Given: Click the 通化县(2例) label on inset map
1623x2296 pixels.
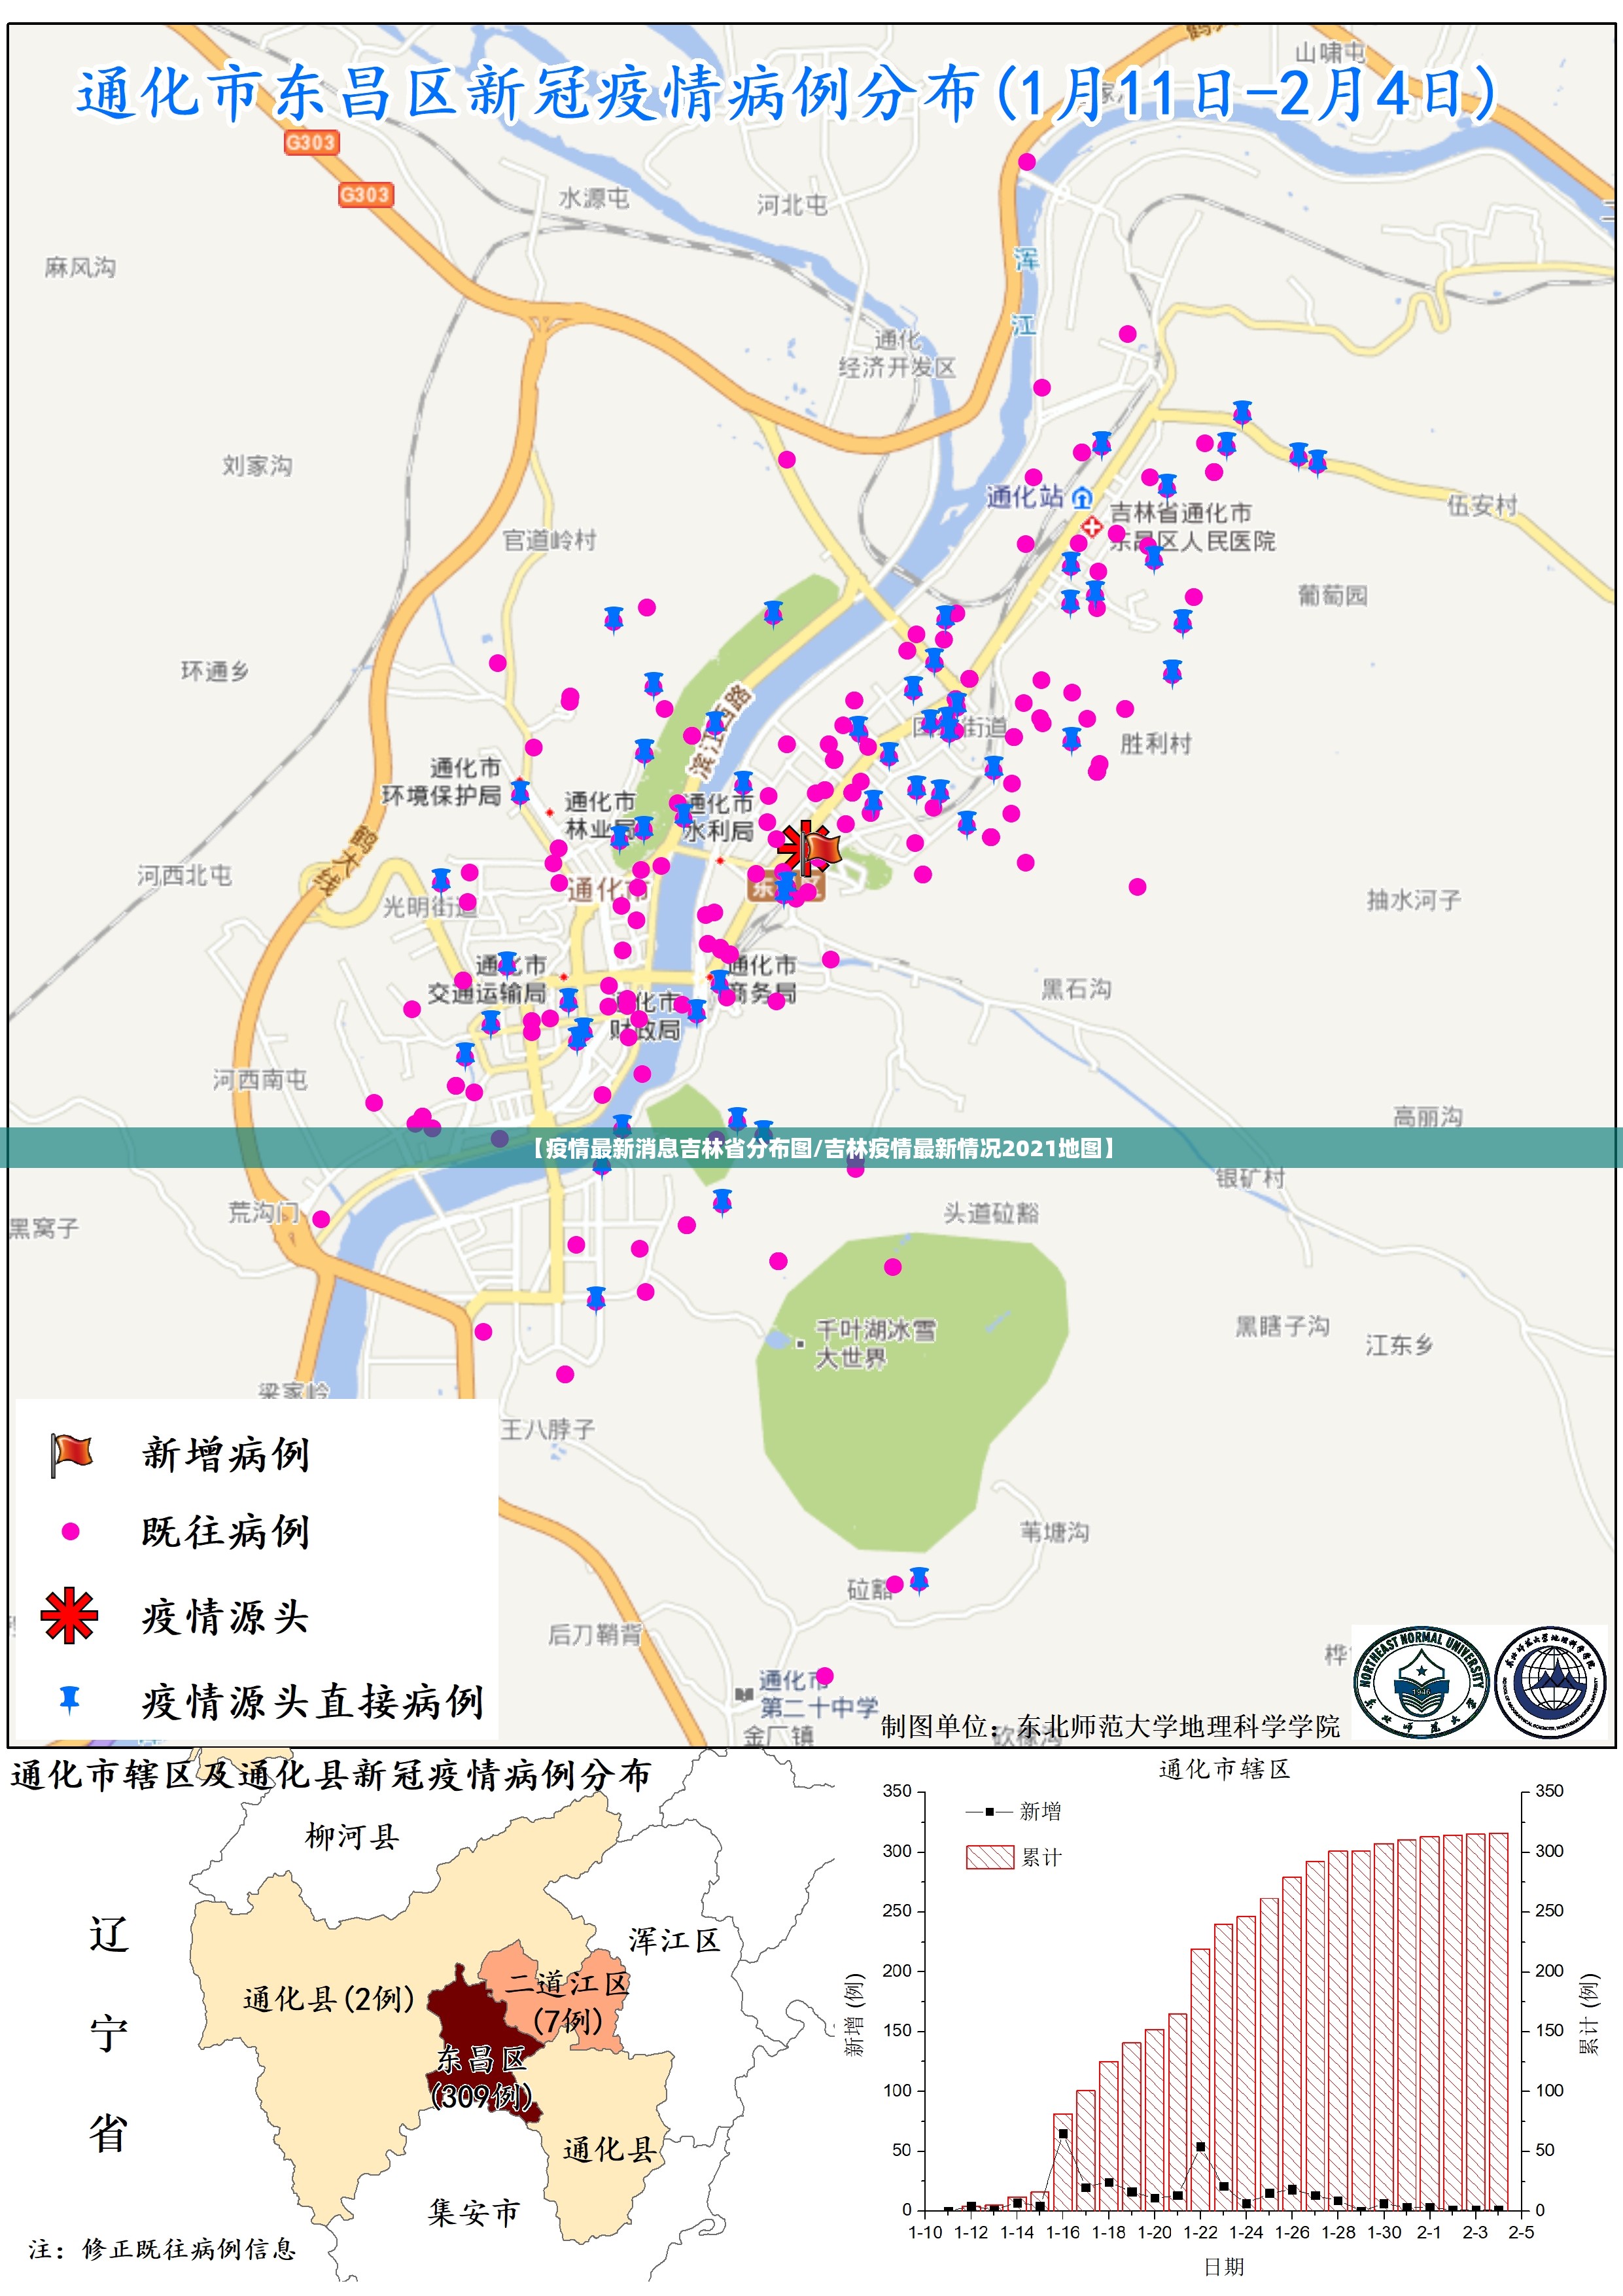Looking at the screenshot, I should coord(328,1998).
